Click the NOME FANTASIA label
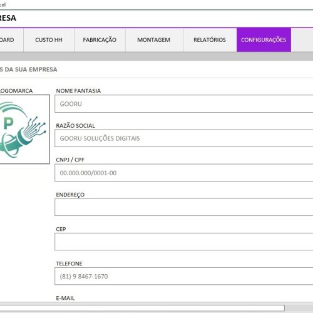This screenshot has height=313, width=313. pyautogui.click(x=78, y=91)
